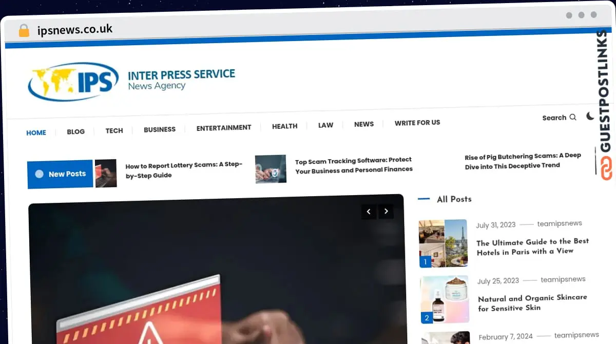Viewport: 616px width, 344px height.
Task: Toggle dark mode with moon icon
Action: click(x=590, y=116)
